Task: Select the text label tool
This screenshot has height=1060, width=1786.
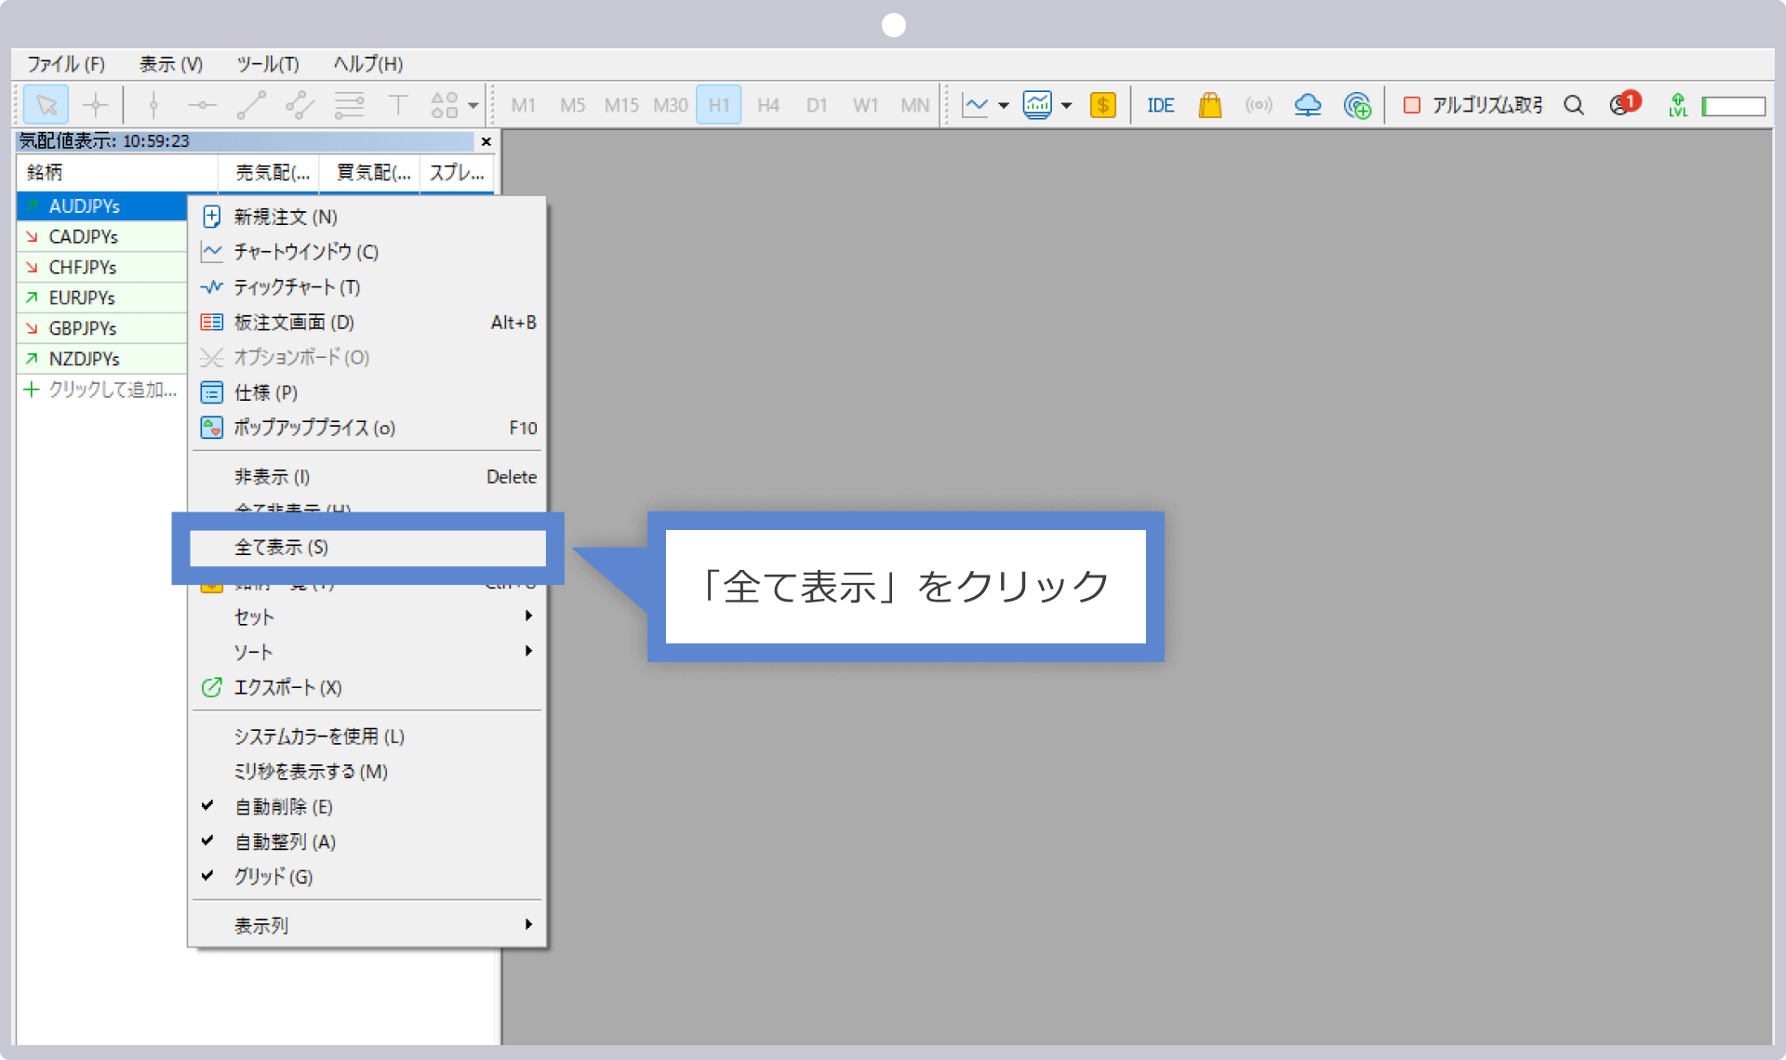Action: (x=398, y=105)
